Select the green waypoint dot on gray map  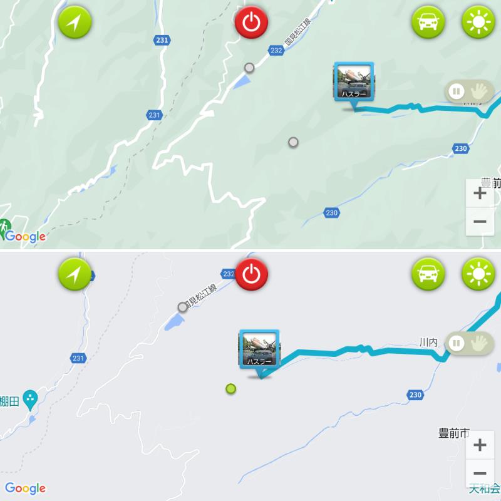point(230,389)
